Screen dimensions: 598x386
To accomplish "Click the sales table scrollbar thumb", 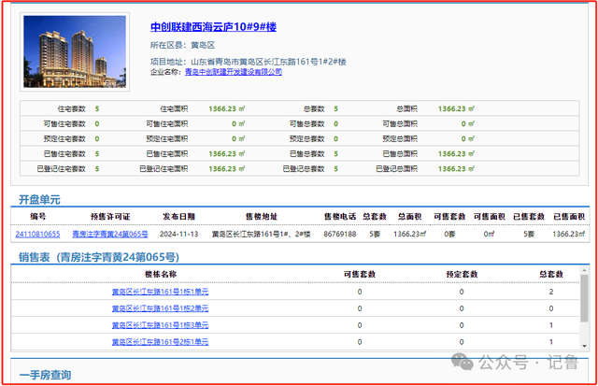I will [x=584, y=298].
